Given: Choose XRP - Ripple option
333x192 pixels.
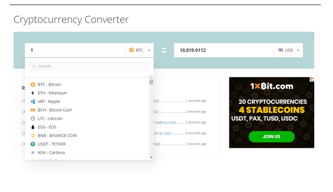Looking at the screenshot, I should 87,101.
